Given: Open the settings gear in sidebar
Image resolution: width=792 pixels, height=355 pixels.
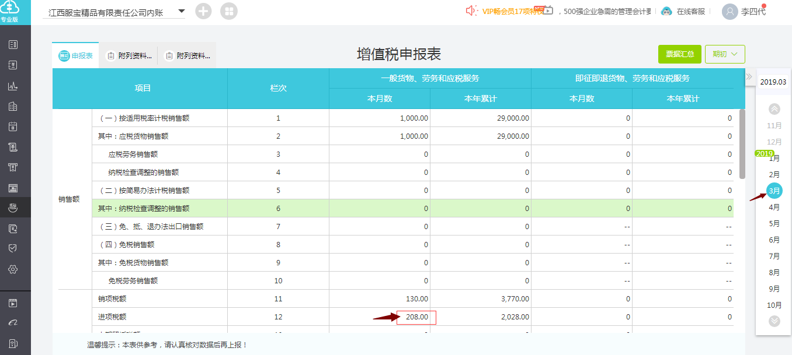Looking at the screenshot, I should pyautogui.click(x=13, y=269).
